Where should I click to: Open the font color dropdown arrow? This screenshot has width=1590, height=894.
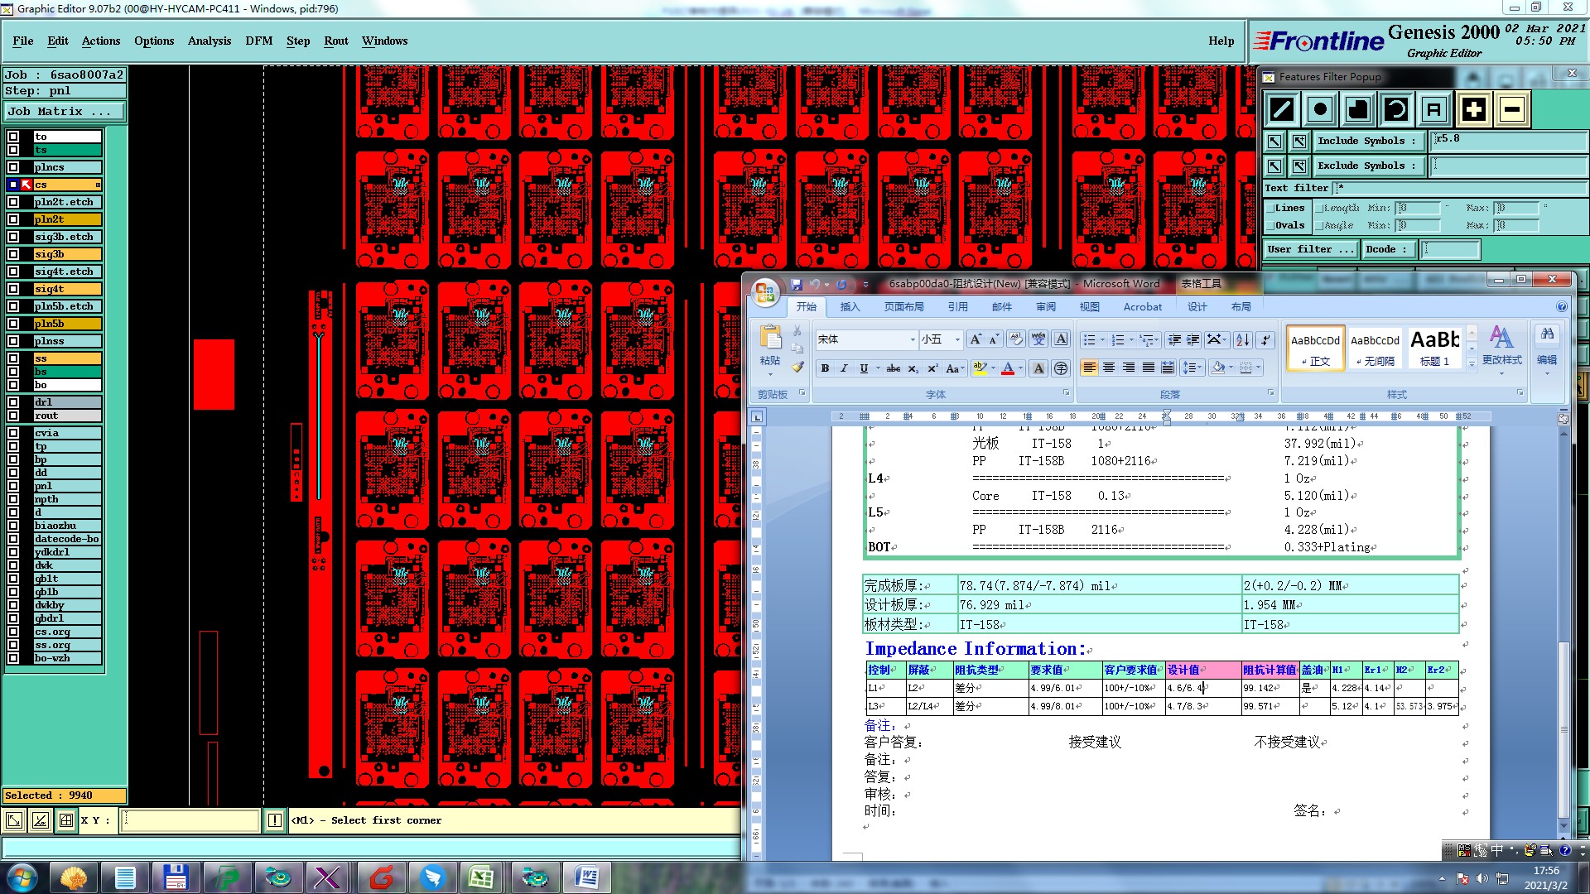point(1021,368)
